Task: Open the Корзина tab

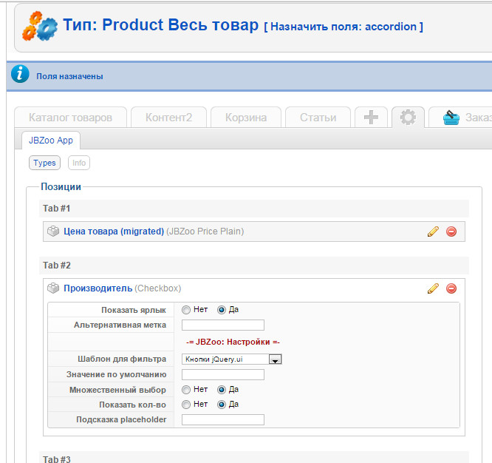Action: pos(246,118)
